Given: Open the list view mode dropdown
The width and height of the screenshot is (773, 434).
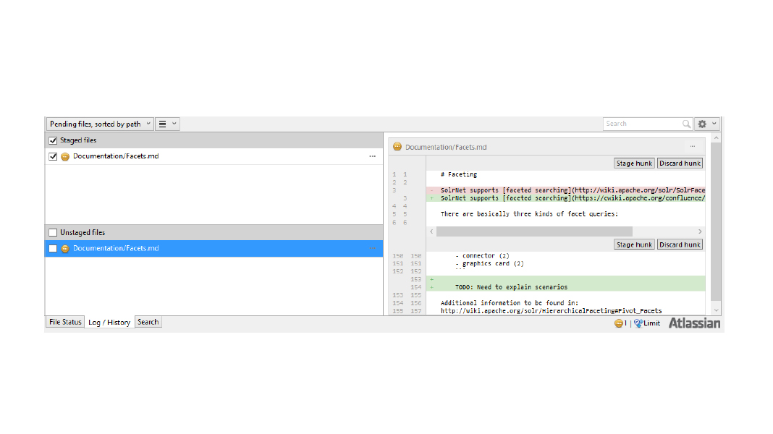Looking at the screenshot, I should (168, 124).
